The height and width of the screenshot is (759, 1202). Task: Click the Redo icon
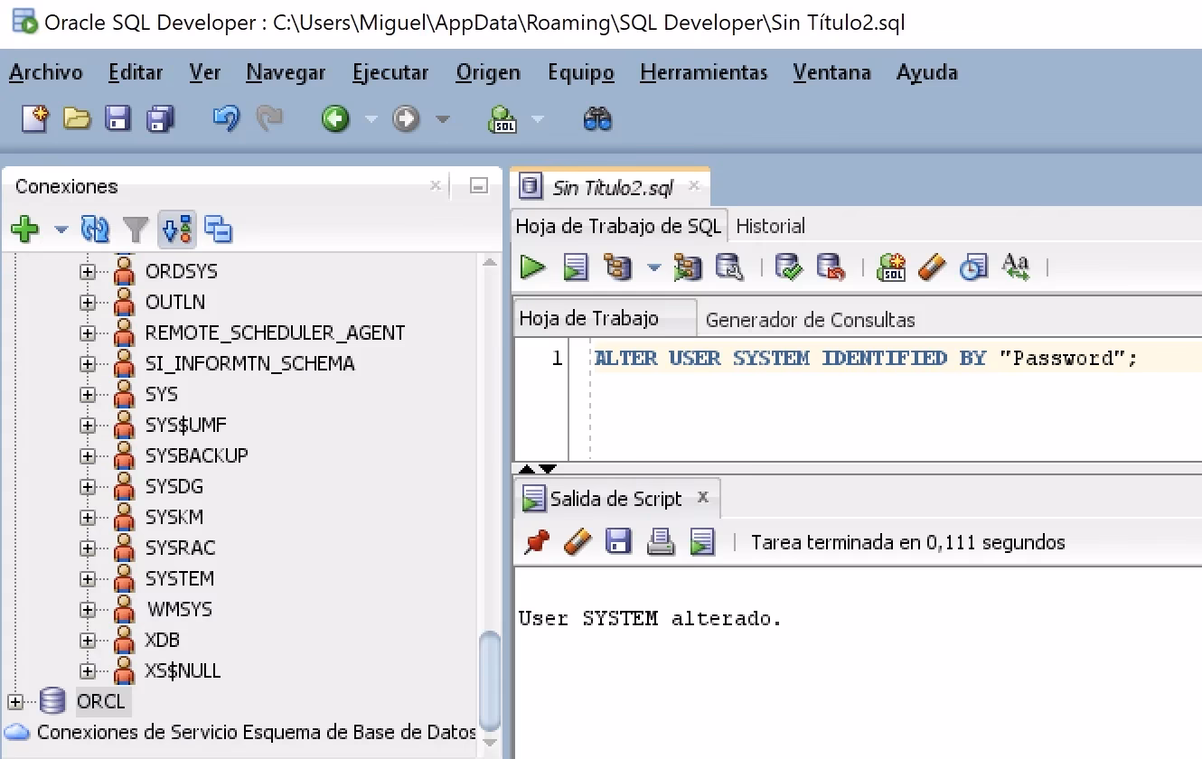[268, 118]
